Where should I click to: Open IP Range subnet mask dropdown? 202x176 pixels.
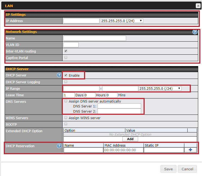tap(160, 88)
